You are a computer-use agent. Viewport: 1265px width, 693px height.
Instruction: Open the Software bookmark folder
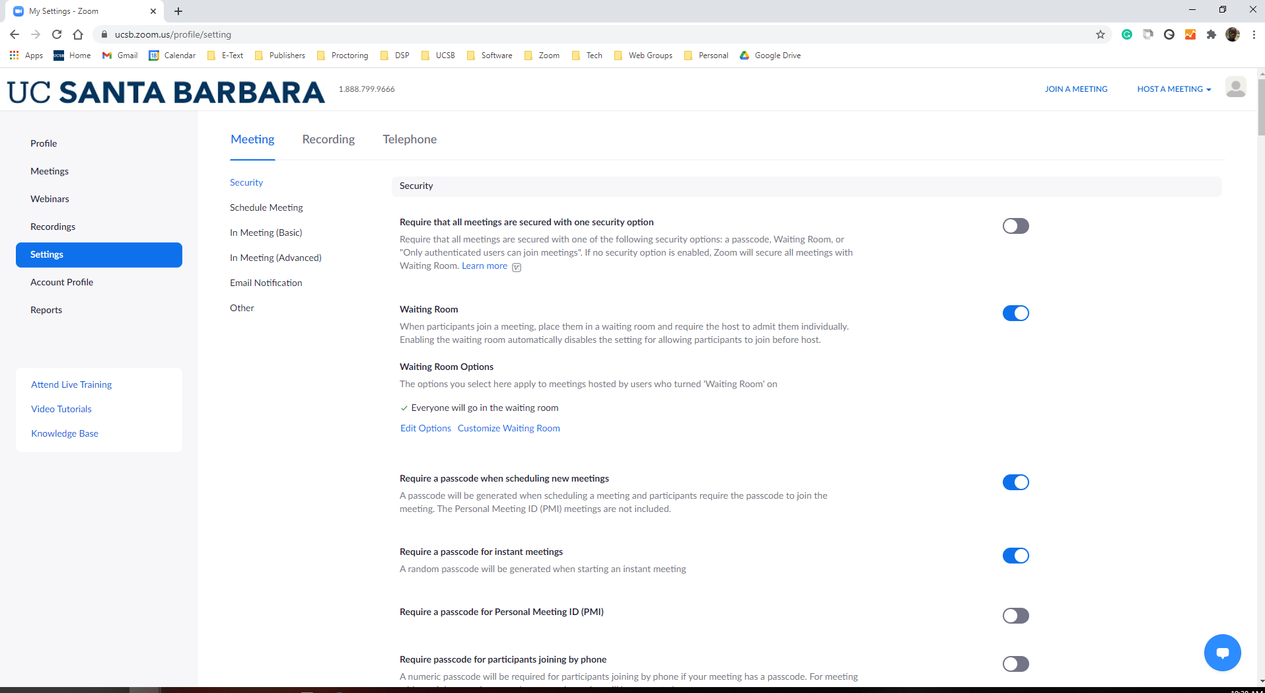pyautogui.click(x=489, y=55)
